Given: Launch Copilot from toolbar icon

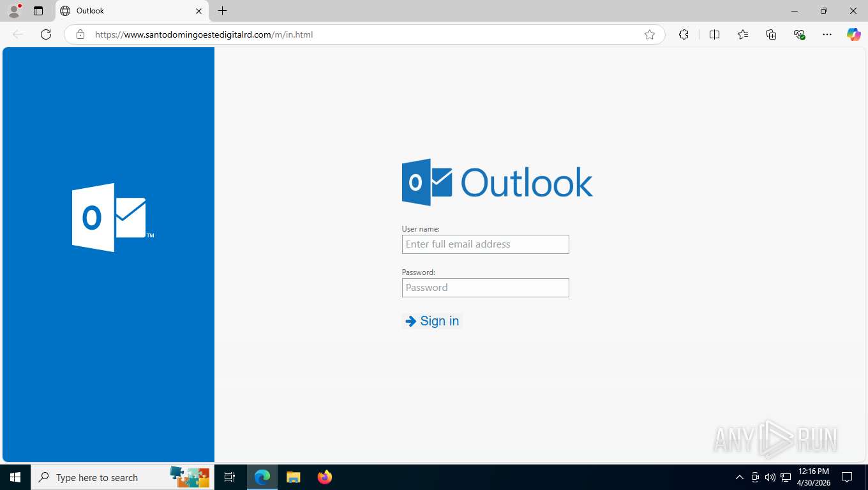Looking at the screenshot, I should point(854,34).
